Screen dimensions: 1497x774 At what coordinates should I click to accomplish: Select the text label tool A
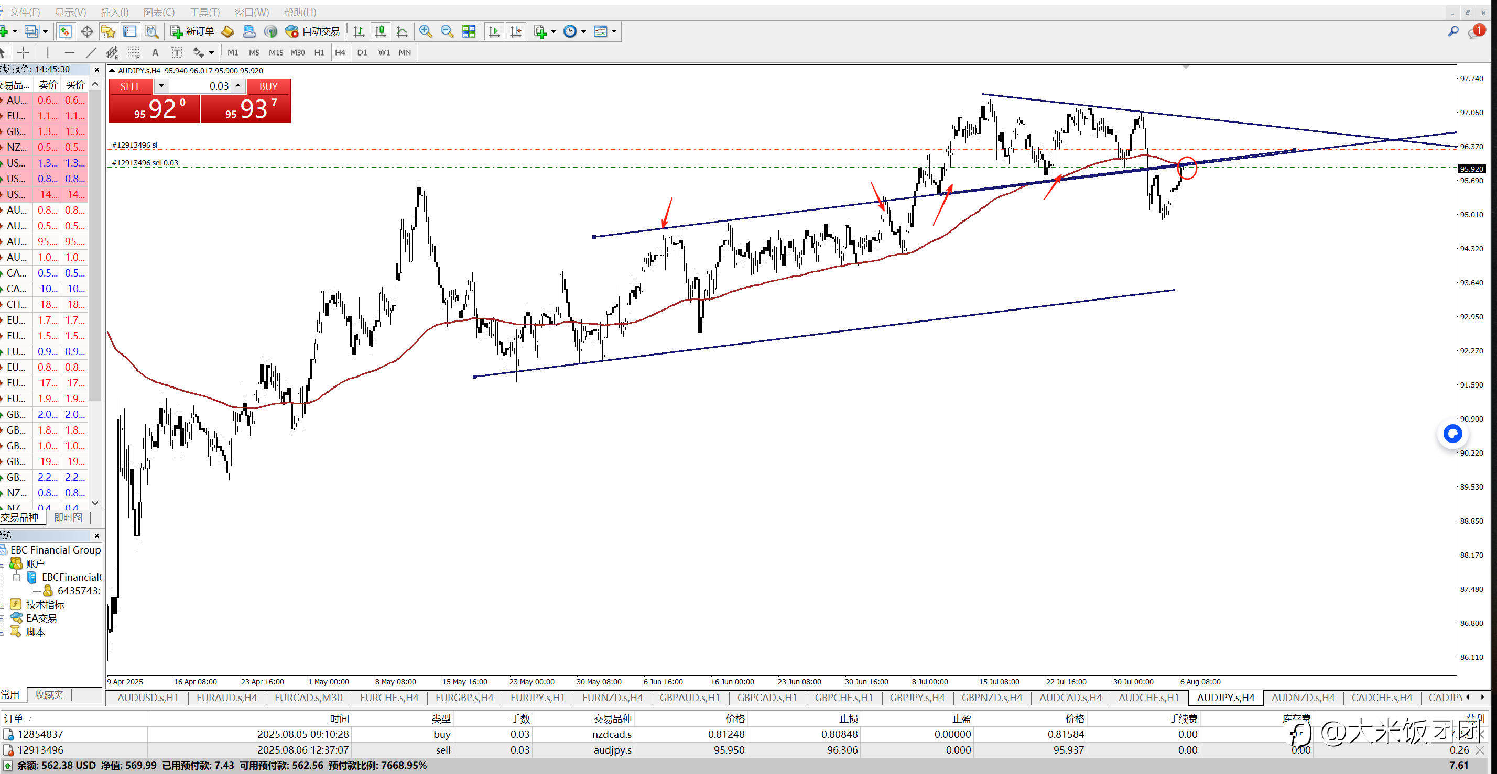pyautogui.click(x=155, y=52)
